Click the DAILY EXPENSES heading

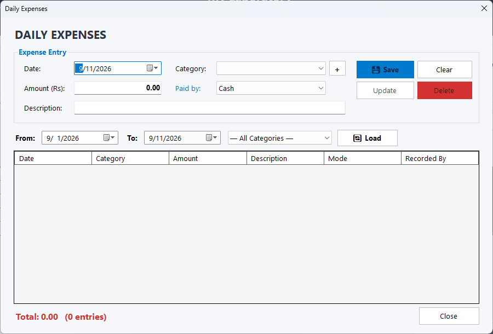point(61,34)
